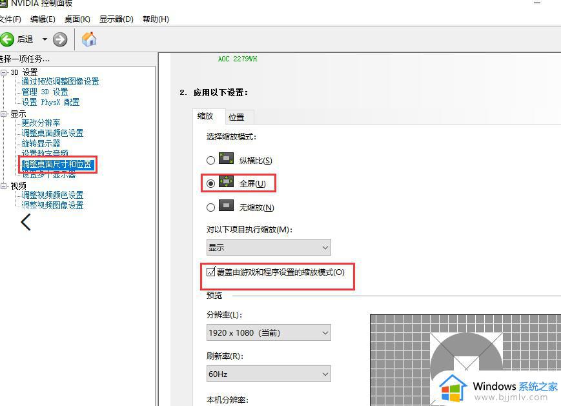Click the AOC 2279WH monitor label
Viewport: 561px width, 406px height.
238,59
